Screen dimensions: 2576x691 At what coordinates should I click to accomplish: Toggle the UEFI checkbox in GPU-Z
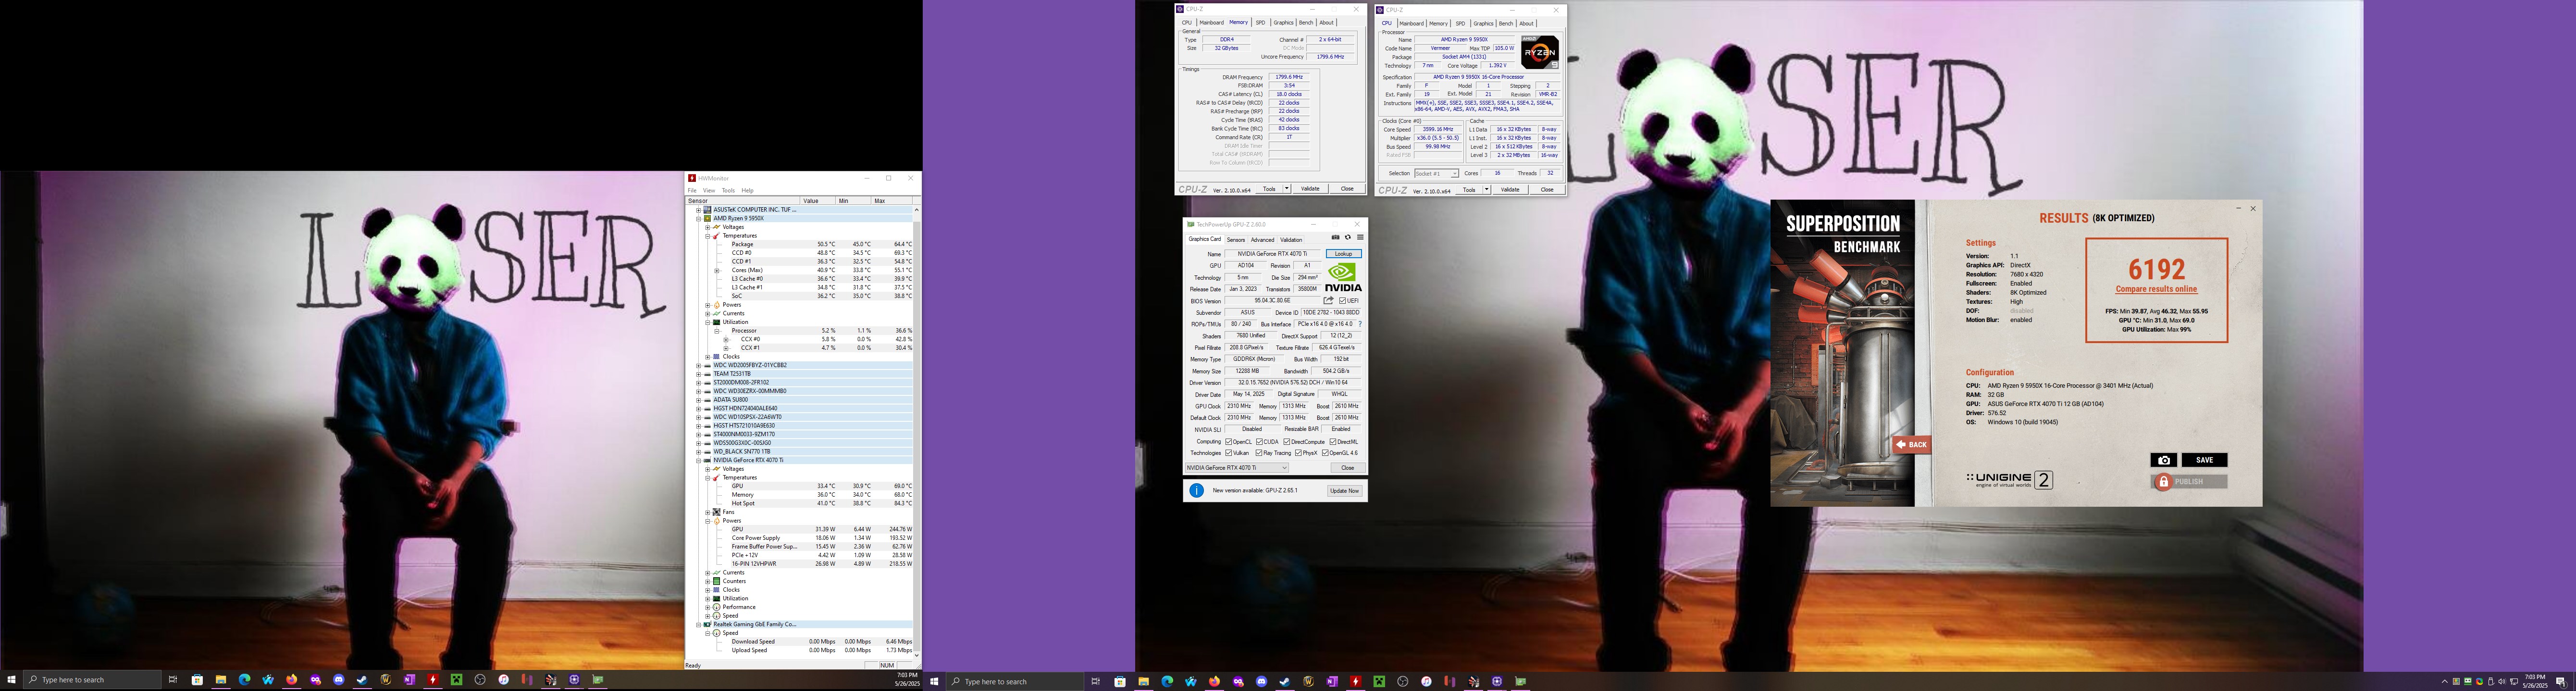pos(1342,300)
